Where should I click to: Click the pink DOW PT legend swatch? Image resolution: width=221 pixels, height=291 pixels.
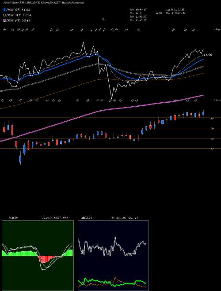[x=4, y=20]
